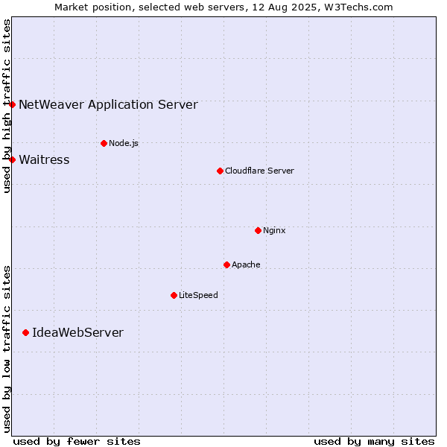Select the Node.js label text
This screenshot has height=447, width=447.
[x=124, y=143]
